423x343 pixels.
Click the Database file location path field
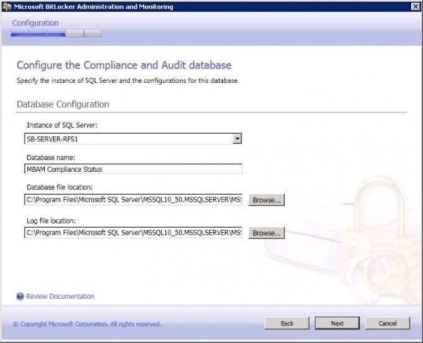point(133,200)
